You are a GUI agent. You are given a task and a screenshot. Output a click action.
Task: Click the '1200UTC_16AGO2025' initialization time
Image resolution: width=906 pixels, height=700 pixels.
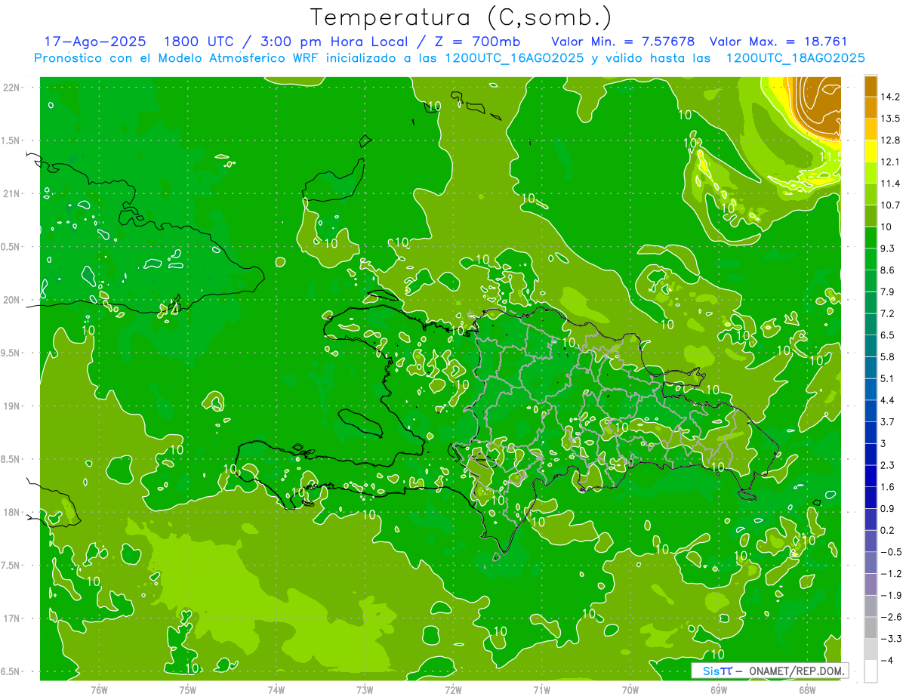point(514,58)
